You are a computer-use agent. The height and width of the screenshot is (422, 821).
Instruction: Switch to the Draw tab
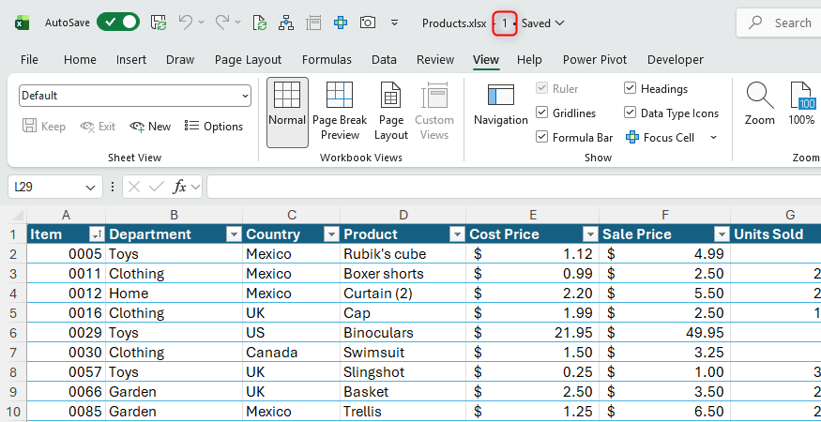[x=180, y=60]
